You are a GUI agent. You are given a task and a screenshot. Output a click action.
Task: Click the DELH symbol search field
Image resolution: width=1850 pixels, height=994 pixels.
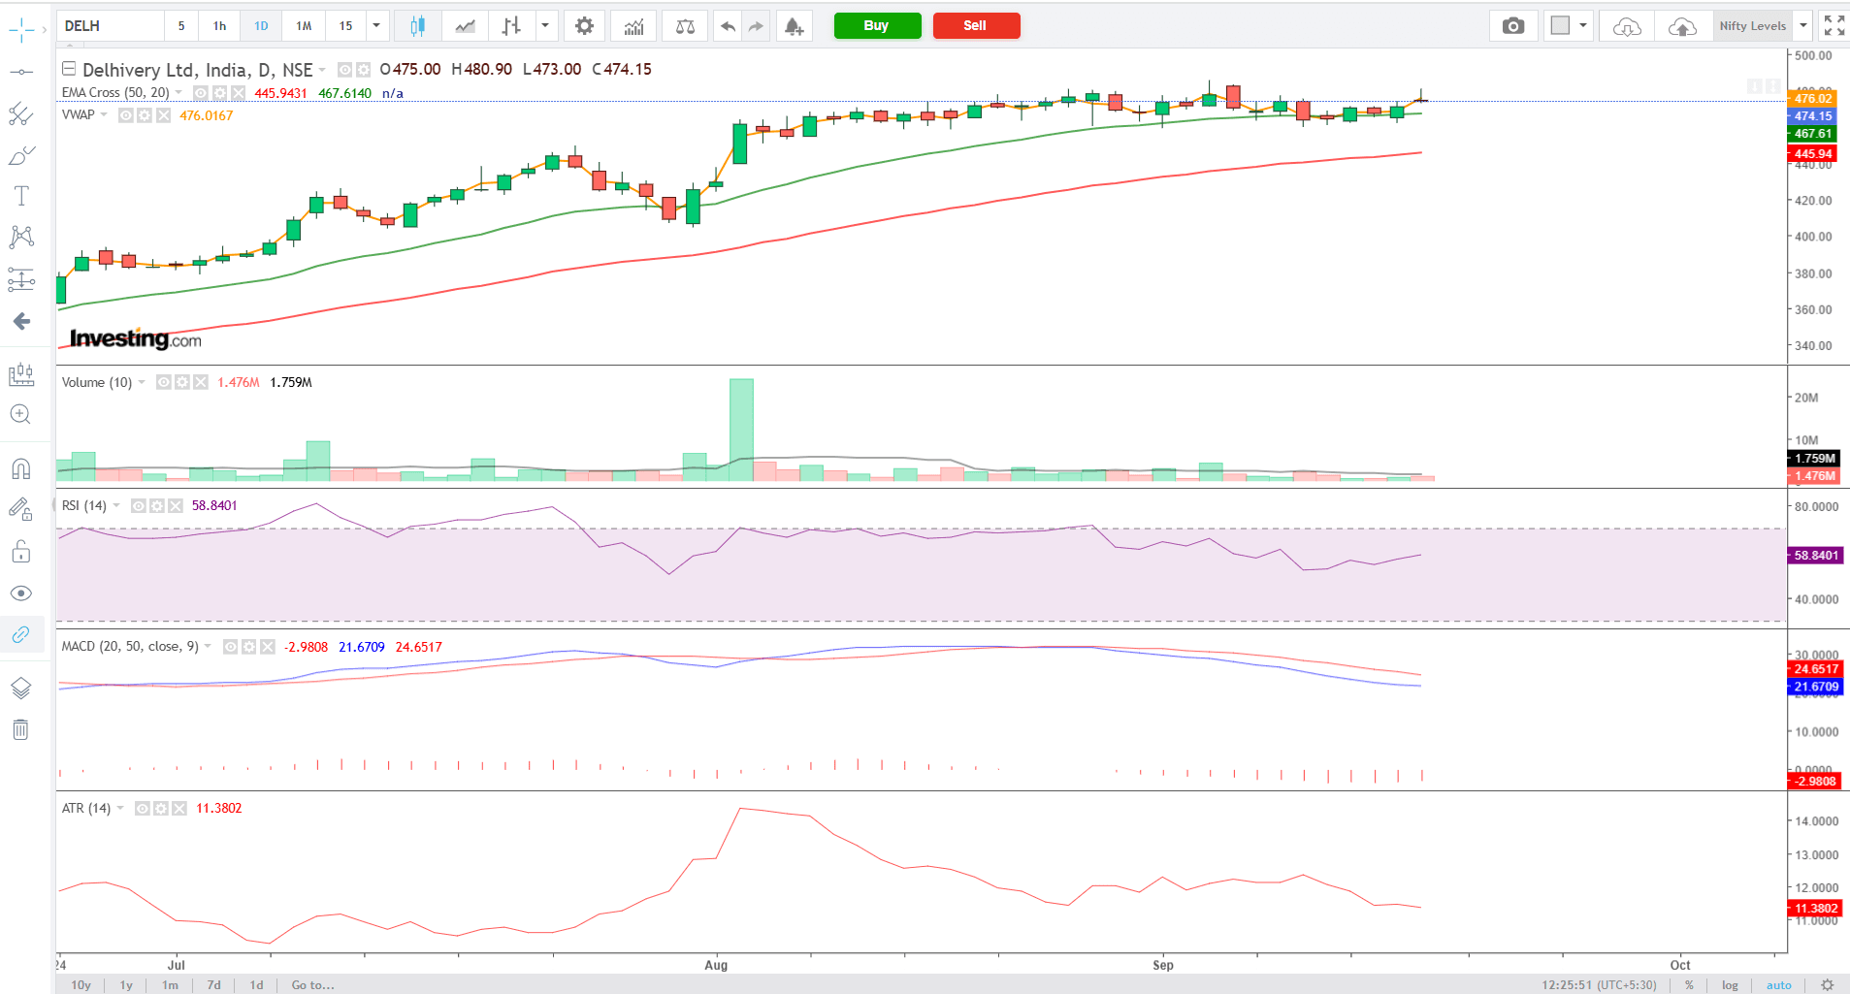pos(111,26)
